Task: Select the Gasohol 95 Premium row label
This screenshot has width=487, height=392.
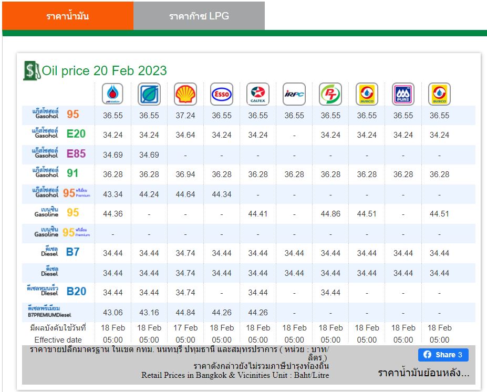Action: tap(61, 192)
